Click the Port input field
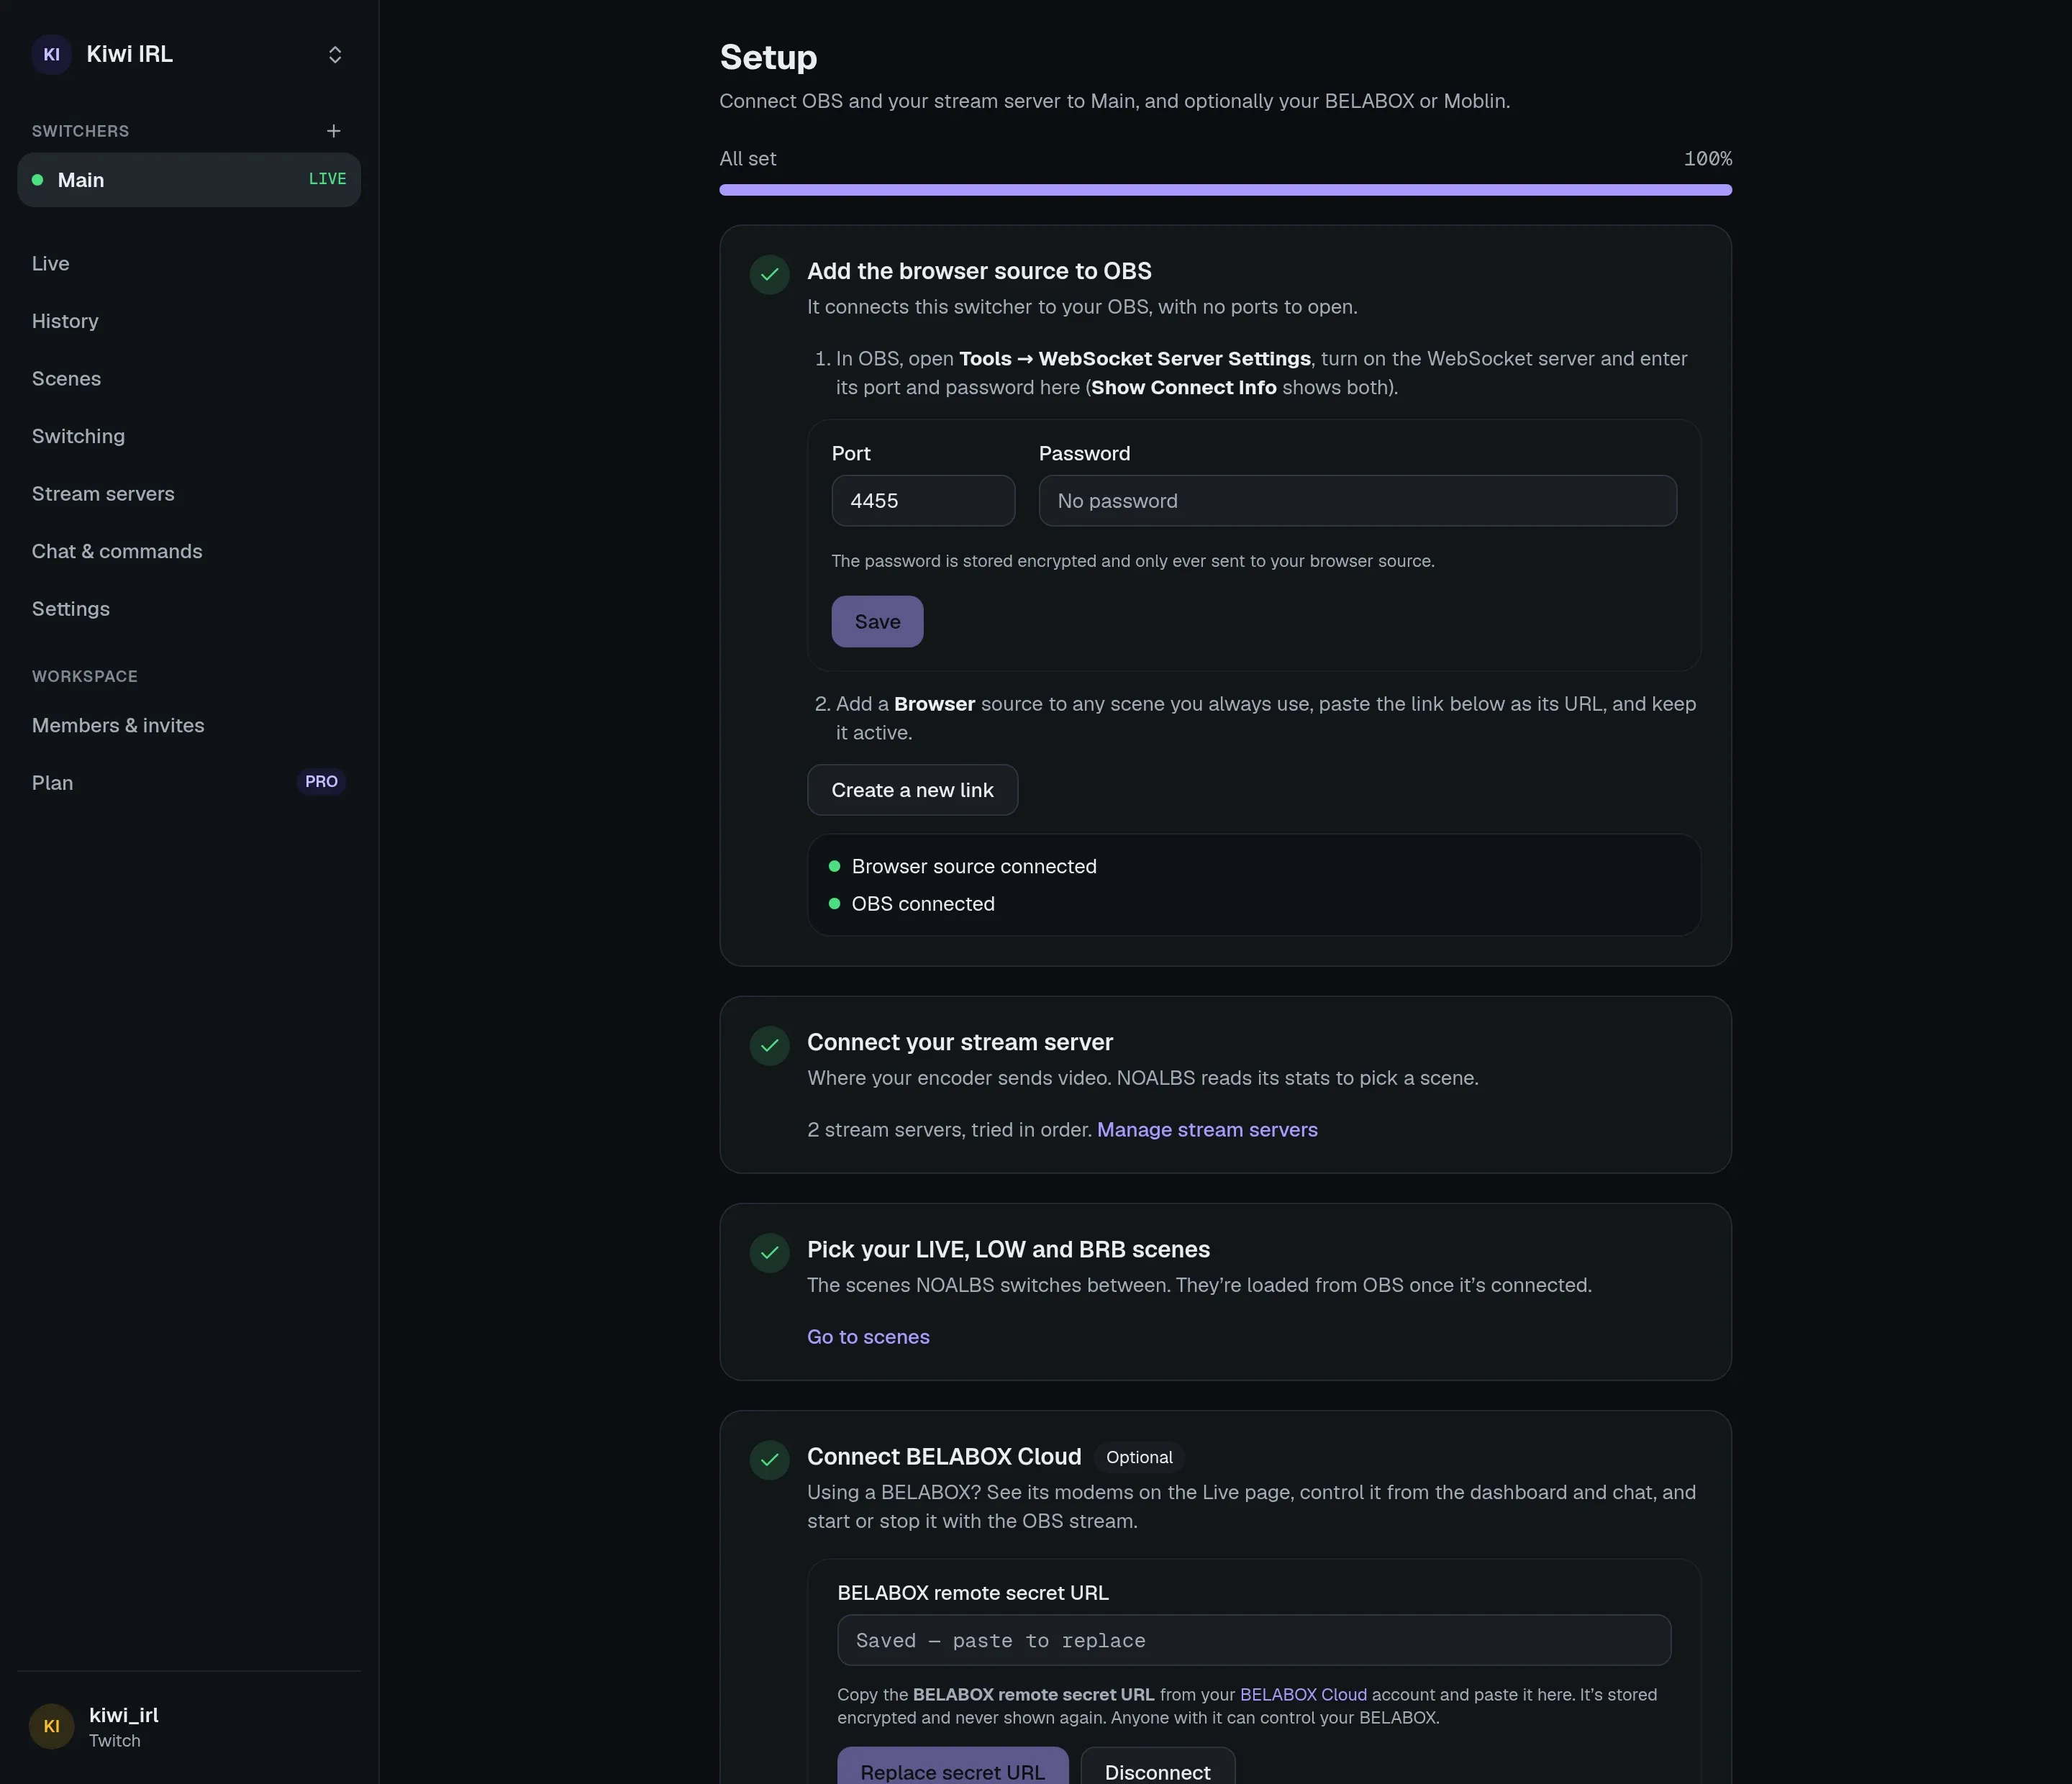Viewport: 2072px width, 1784px height. (x=923, y=501)
